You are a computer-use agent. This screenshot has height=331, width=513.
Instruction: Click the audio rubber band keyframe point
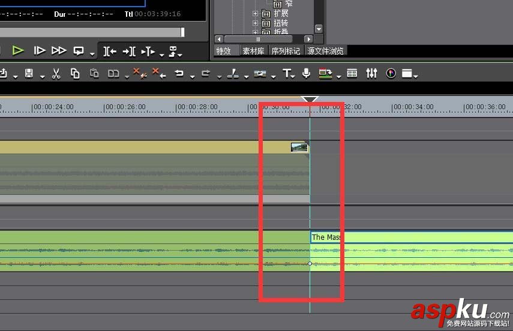pyautogui.click(x=310, y=264)
